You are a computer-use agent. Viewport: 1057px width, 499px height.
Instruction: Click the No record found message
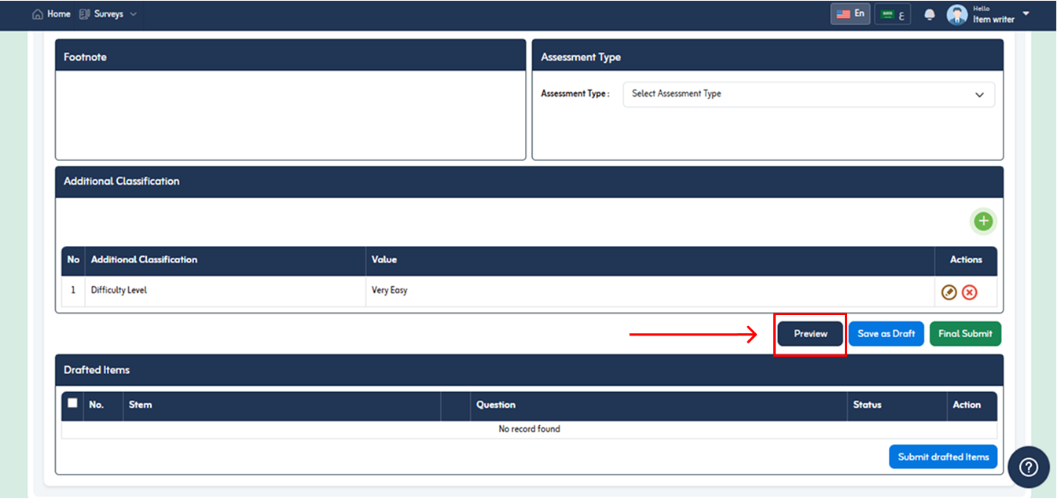530,430
